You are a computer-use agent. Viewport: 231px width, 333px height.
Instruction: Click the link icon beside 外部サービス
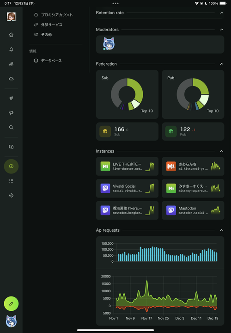pyautogui.click(x=36, y=25)
